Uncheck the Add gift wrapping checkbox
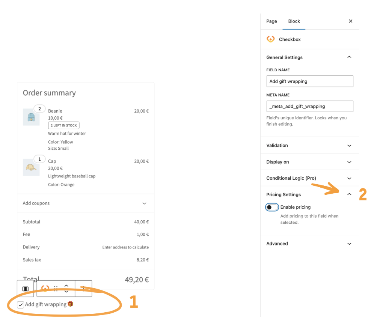 point(21,305)
